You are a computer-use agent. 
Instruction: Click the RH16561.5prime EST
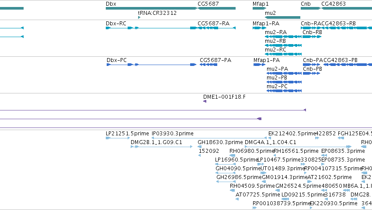[275, 156]
